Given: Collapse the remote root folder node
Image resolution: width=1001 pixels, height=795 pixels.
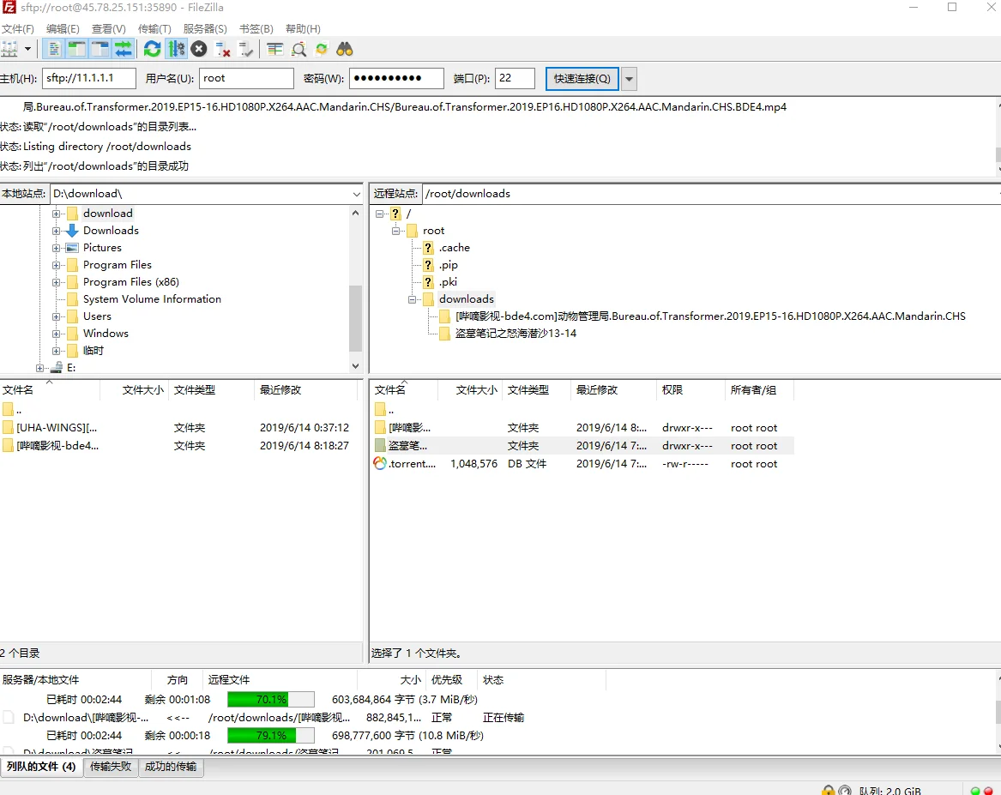Looking at the screenshot, I should pos(395,231).
